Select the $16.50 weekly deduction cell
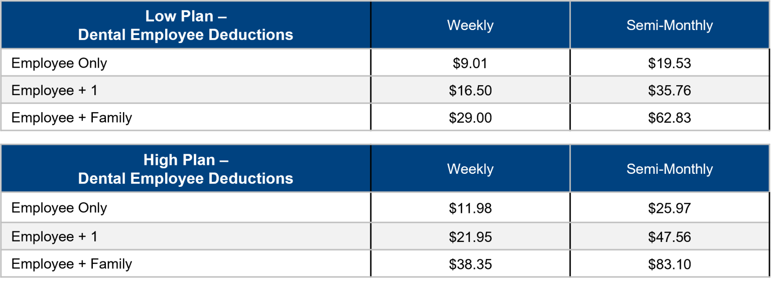 pyautogui.click(x=470, y=91)
